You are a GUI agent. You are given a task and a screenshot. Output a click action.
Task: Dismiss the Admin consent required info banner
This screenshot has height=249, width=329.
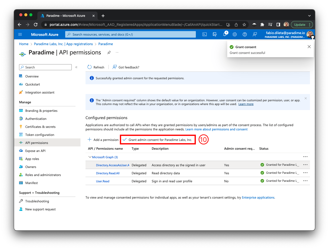[x=306, y=98]
